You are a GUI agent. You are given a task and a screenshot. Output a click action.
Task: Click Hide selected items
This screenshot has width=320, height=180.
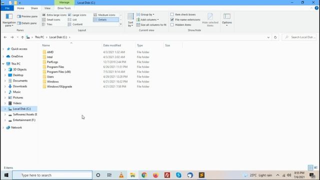[x=210, y=20]
